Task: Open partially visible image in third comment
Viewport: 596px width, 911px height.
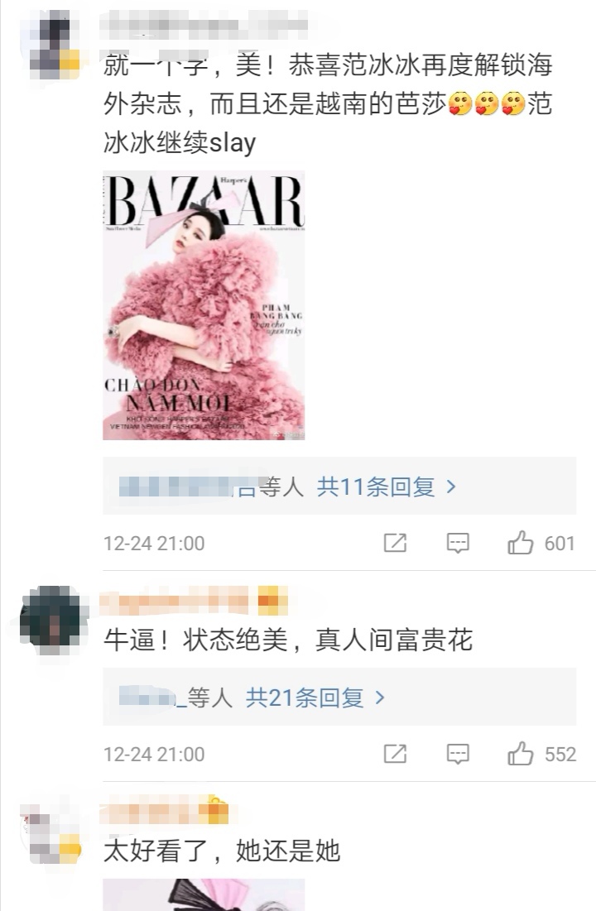Action: click(x=204, y=894)
